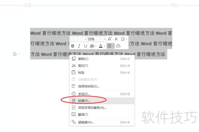This screenshot has width=199, height=132.
Task: Choose 剪切(T) from context menu
Action: (x=102, y=66)
